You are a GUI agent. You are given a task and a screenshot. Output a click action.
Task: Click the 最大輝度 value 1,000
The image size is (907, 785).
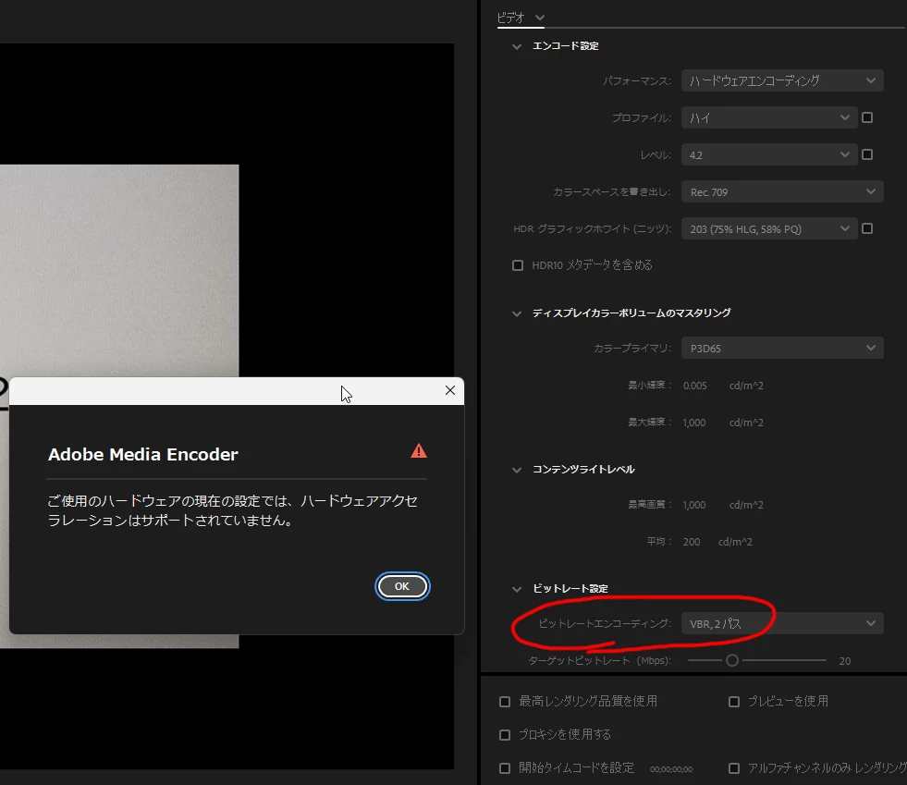pos(694,423)
